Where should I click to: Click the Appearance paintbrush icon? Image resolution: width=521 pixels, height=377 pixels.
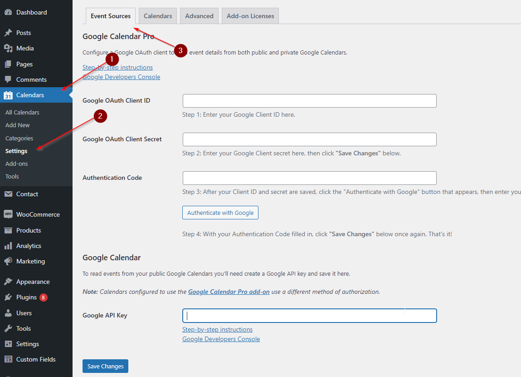point(8,282)
